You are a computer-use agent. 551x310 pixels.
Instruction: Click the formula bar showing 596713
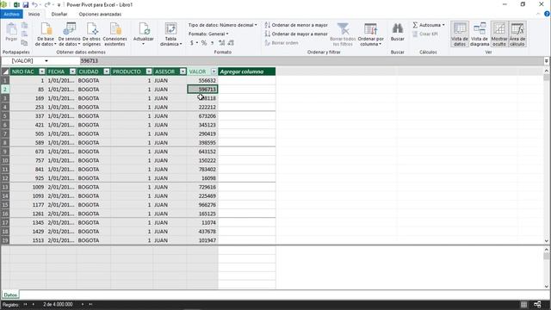[x=311, y=61]
